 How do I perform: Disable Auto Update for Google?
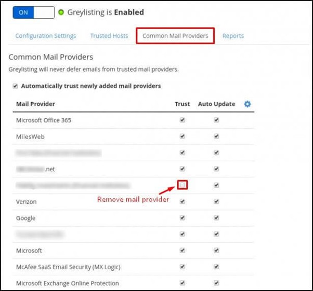[x=216, y=218]
